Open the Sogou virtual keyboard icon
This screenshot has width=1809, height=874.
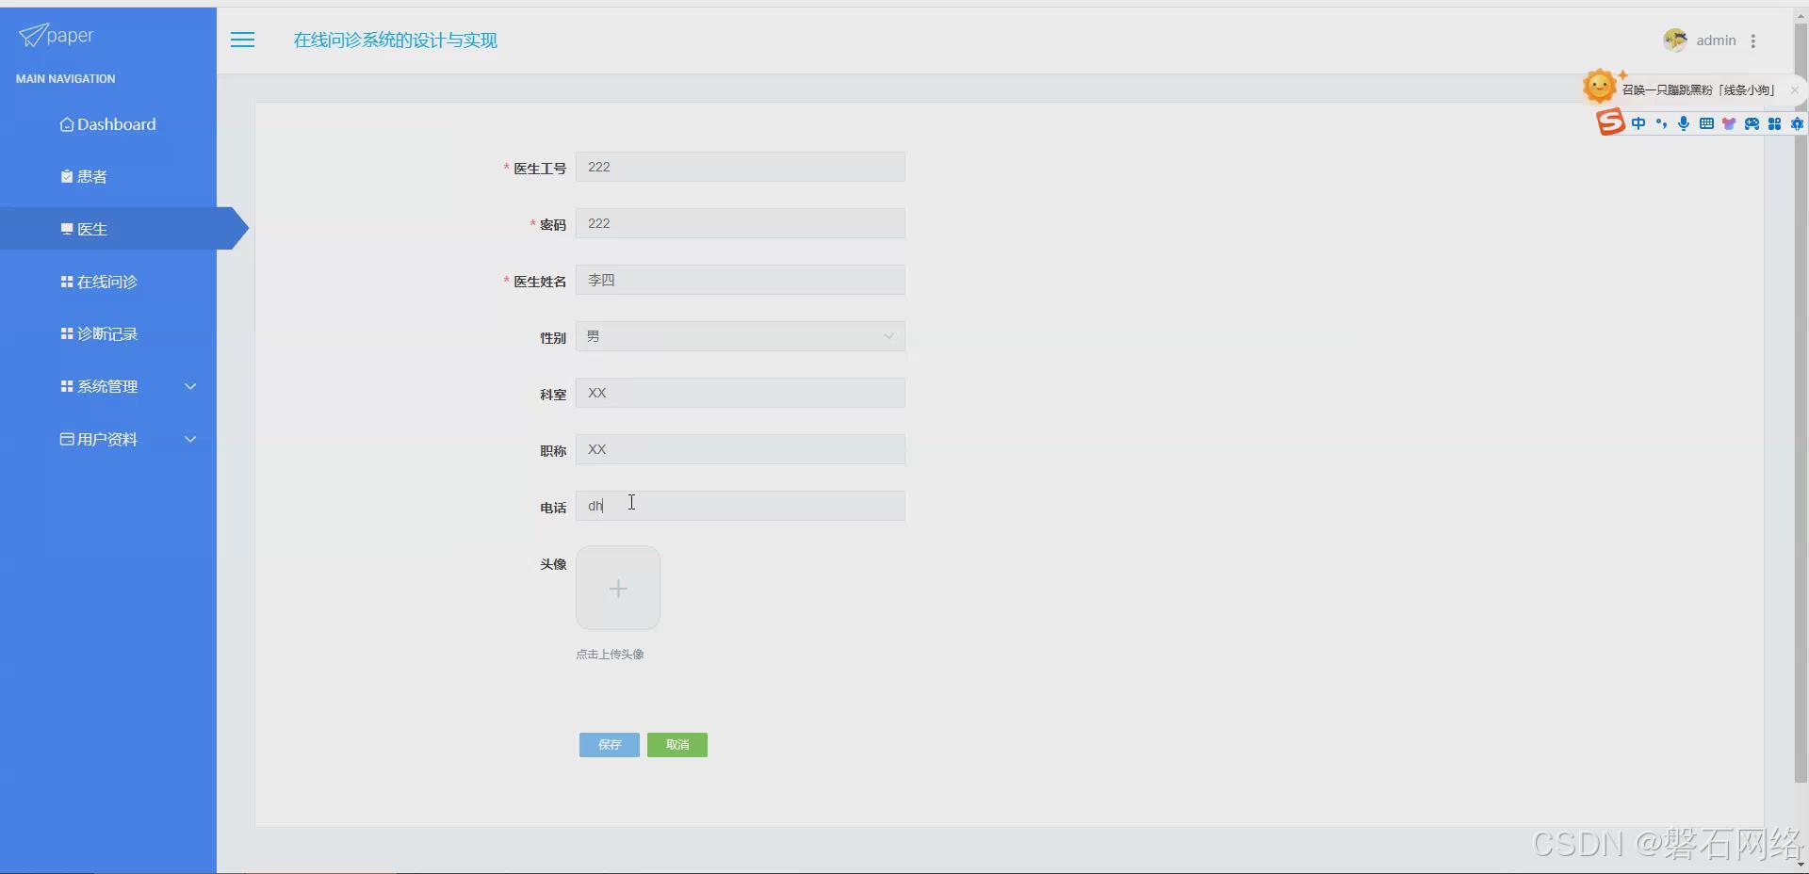pyautogui.click(x=1705, y=123)
